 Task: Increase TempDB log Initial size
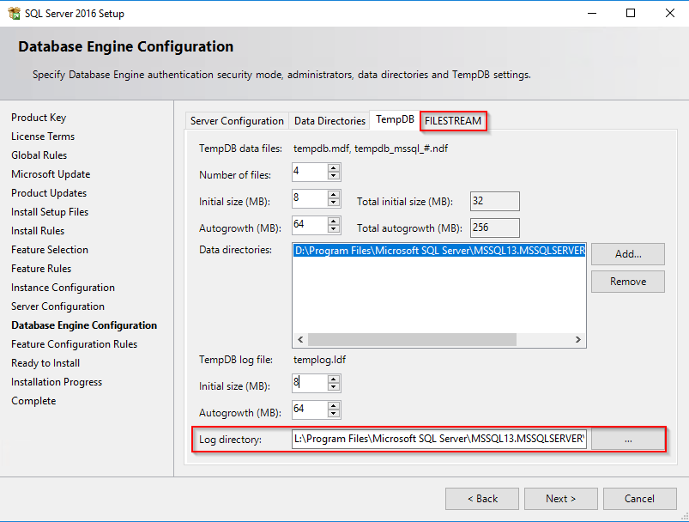(334, 379)
